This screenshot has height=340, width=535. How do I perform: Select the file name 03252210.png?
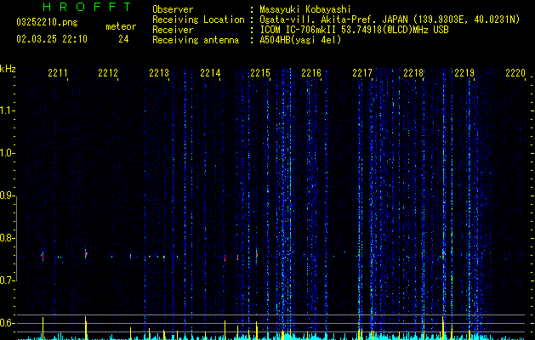(47, 23)
